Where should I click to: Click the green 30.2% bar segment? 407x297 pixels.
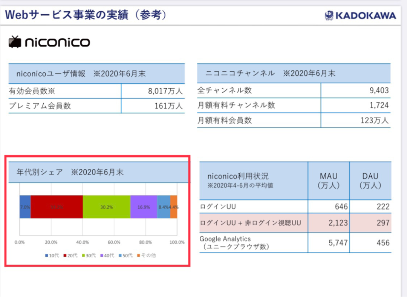[x=107, y=207]
